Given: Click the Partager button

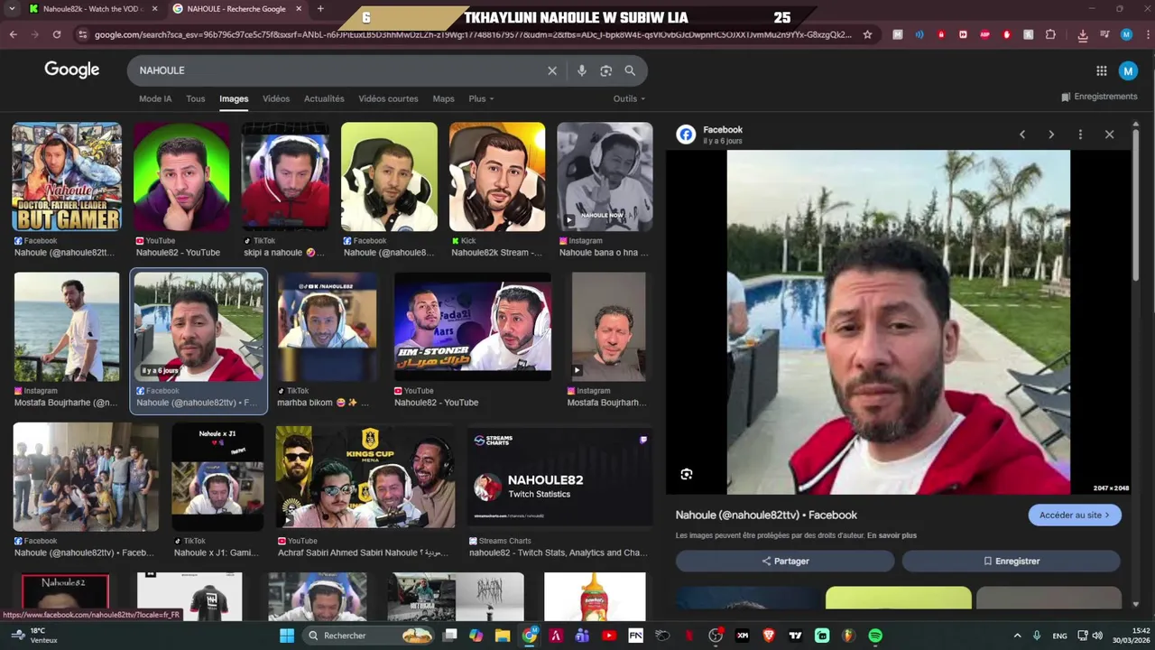Looking at the screenshot, I should click(785, 561).
